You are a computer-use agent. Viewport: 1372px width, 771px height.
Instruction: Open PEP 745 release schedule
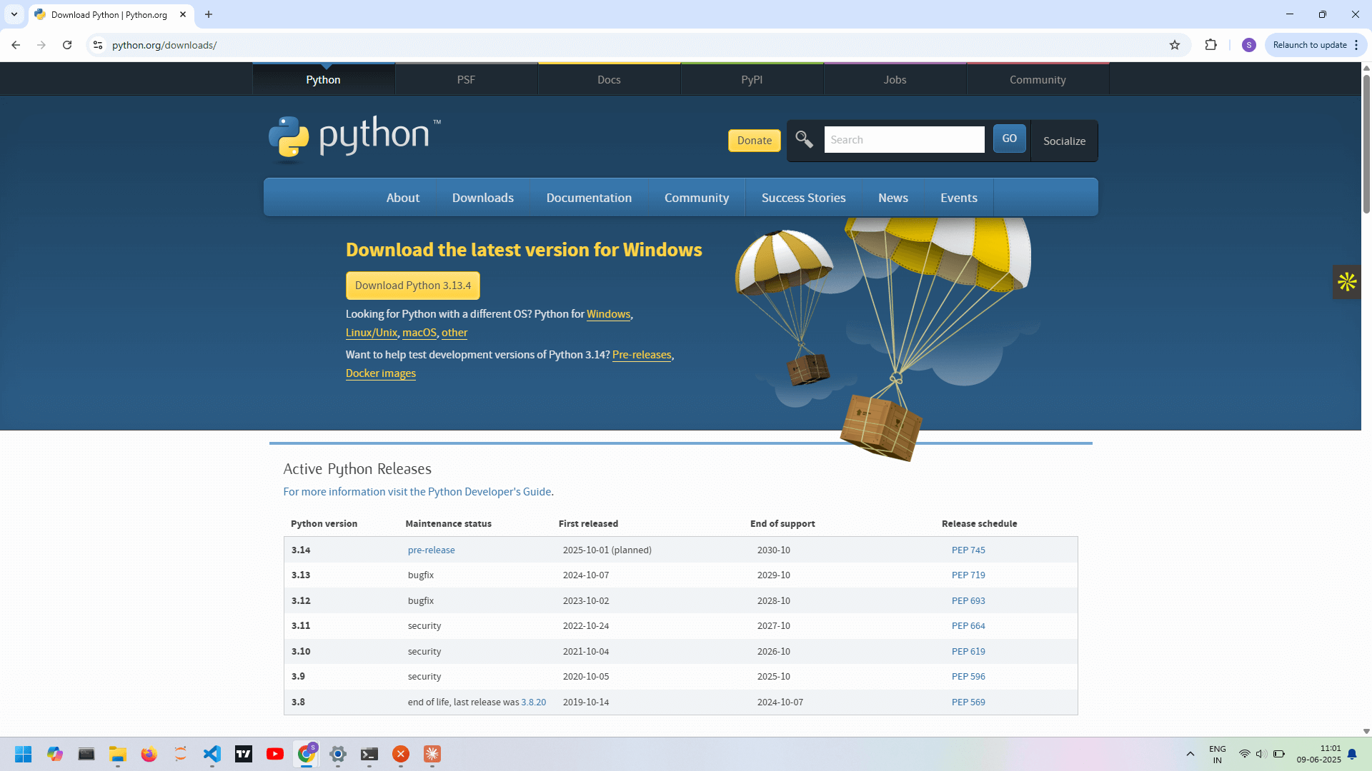click(968, 550)
